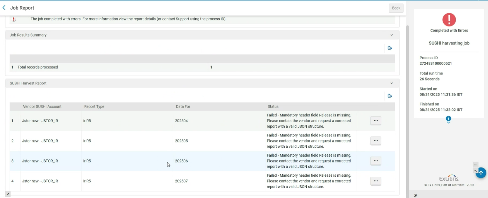Screen dimensions: 488x198
Task: Click Total records processed row label
Action: (38, 67)
